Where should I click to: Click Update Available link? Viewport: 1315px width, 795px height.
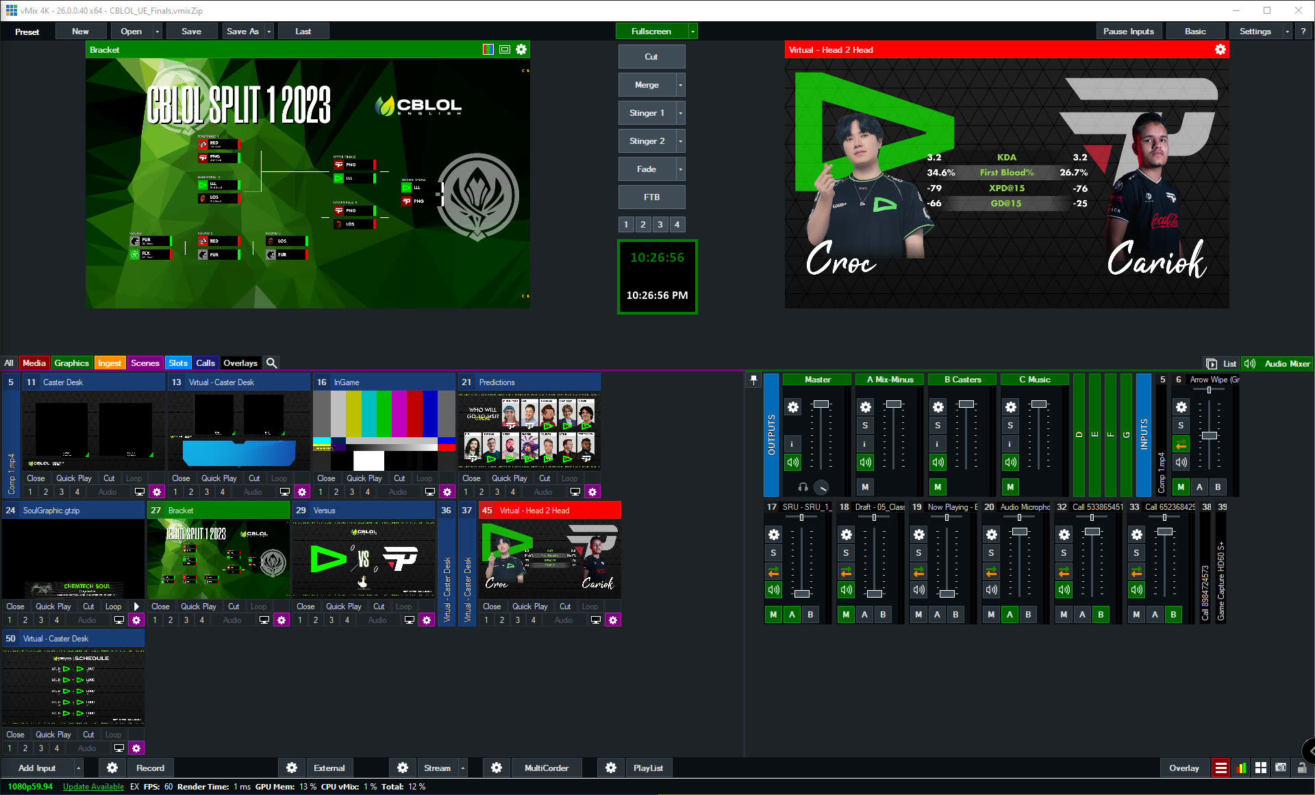tap(93, 787)
